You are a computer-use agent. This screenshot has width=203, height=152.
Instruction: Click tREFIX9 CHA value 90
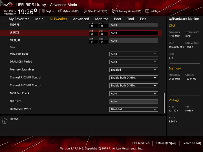94,34
